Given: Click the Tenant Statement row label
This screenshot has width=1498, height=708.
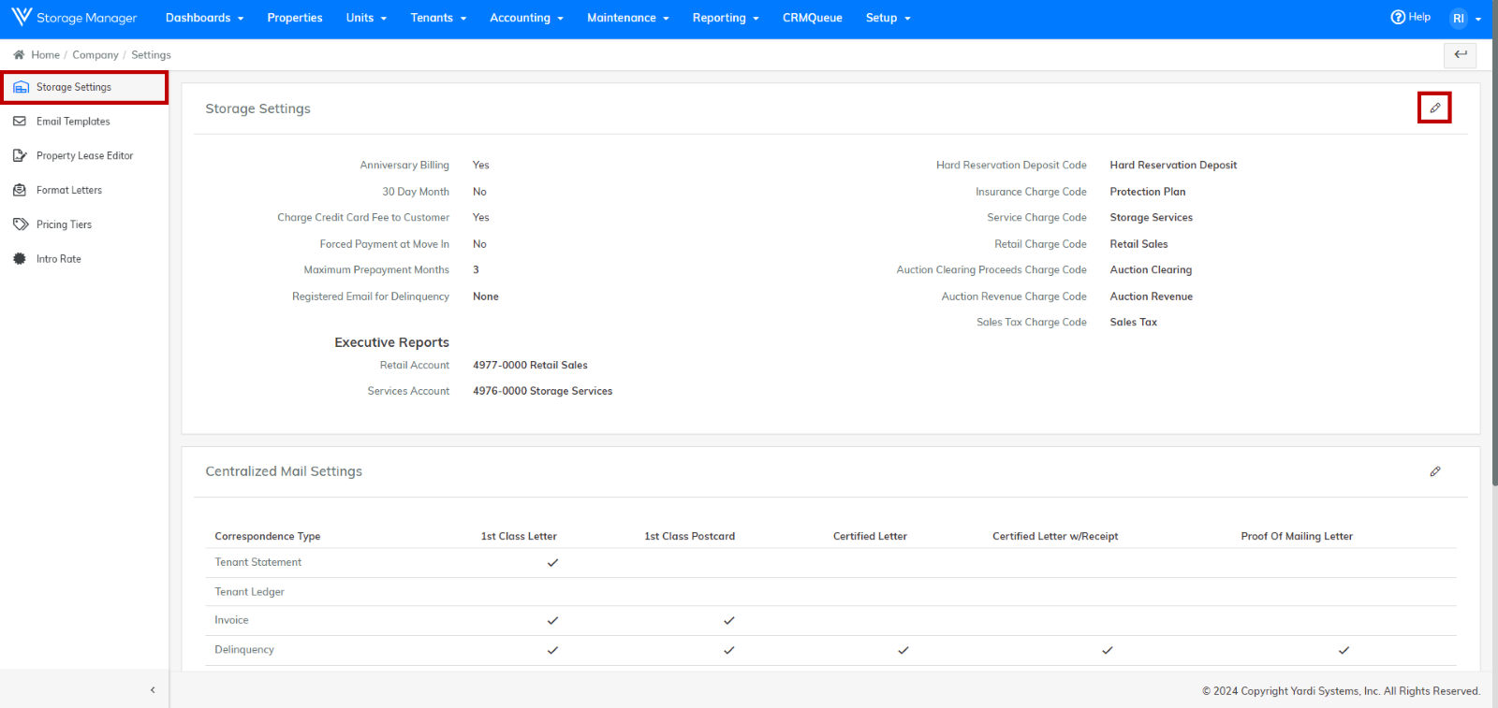Looking at the screenshot, I should [258, 562].
